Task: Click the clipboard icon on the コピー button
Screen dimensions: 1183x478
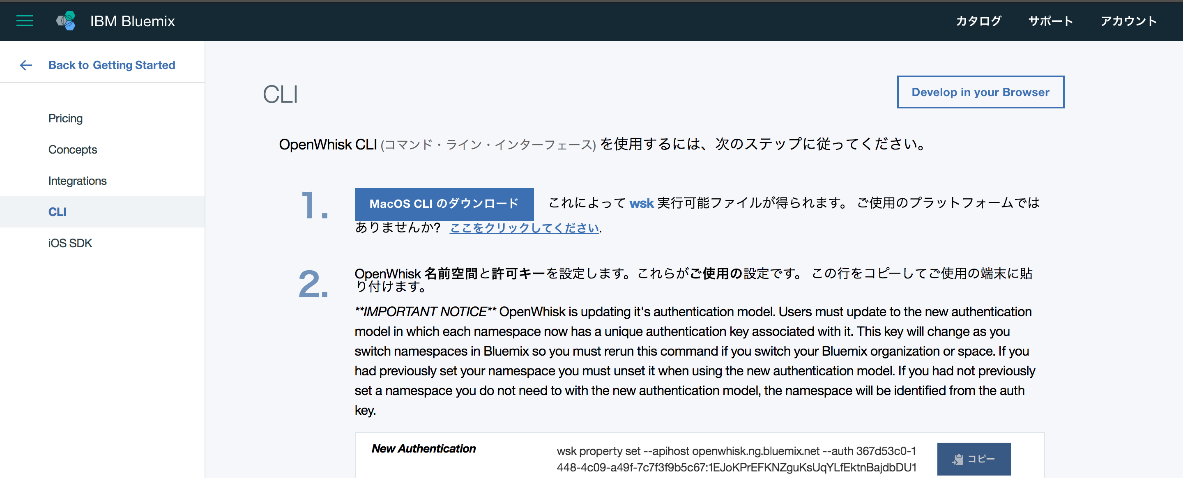Action: coord(957,459)
